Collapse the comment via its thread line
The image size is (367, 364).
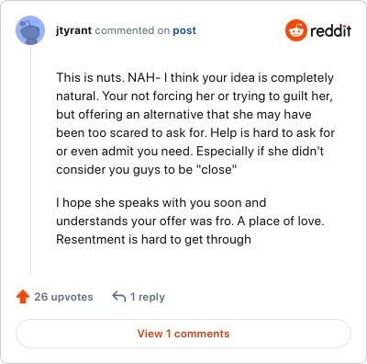click(x=30, y=160)
